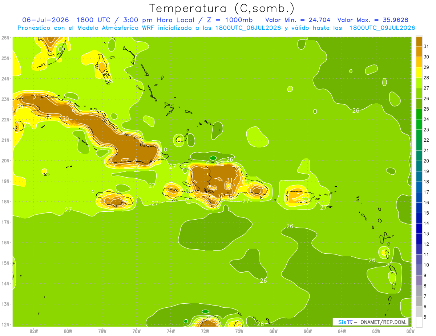Click the brown top swatch of the color legend
Viewport: 436px width, 336px height.
tap(419, 41)
